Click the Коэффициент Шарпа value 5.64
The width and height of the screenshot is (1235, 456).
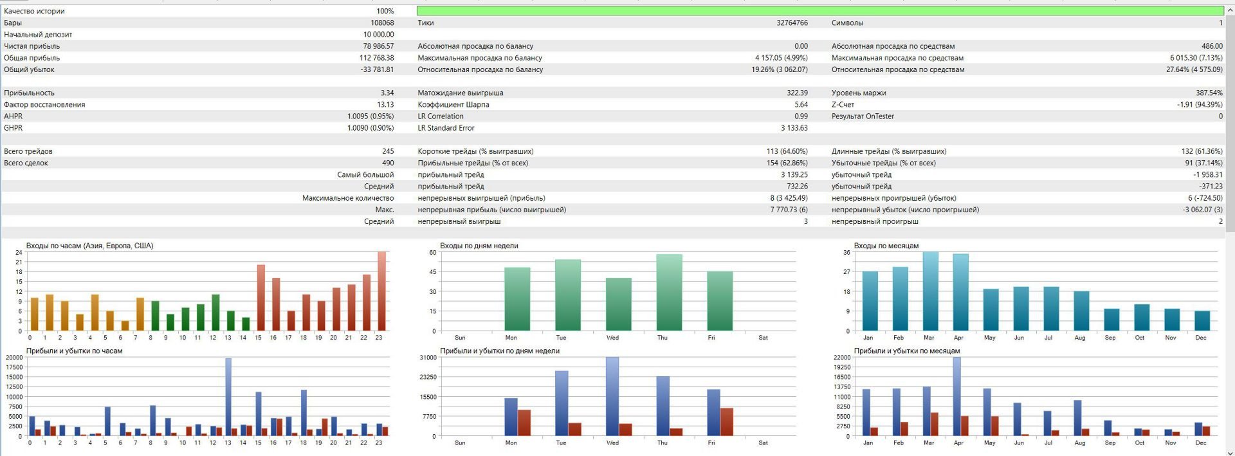tap(801, 104)
